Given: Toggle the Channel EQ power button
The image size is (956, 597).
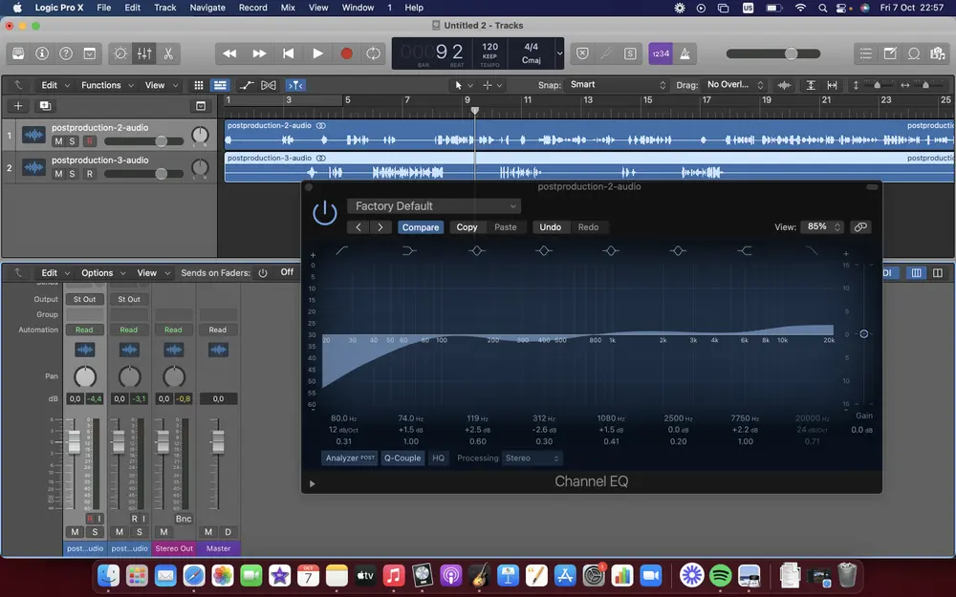Looking at the screenshot, I should tap(325, 213).
